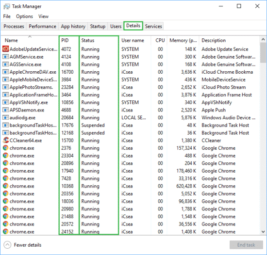Open the Startup tab

coord(98,26)
